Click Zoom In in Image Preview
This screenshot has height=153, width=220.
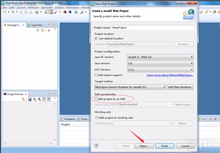click(x=39, y=99)
